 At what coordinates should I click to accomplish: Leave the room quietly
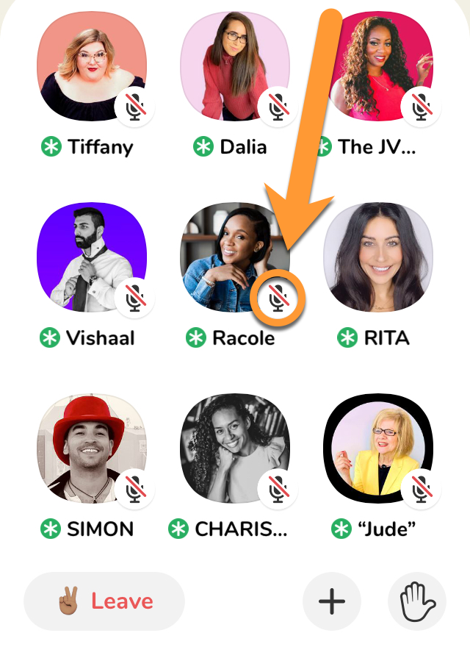coord(104,601)
